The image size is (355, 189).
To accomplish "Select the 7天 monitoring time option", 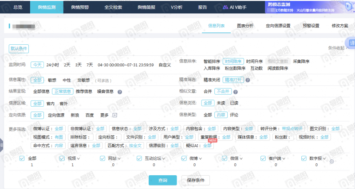I will [x=90, y=65].
